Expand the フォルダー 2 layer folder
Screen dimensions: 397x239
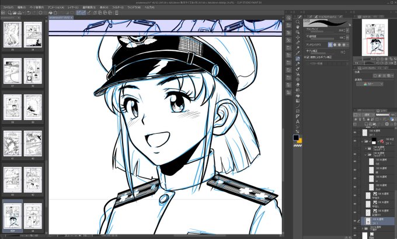(x=365, y=148)
